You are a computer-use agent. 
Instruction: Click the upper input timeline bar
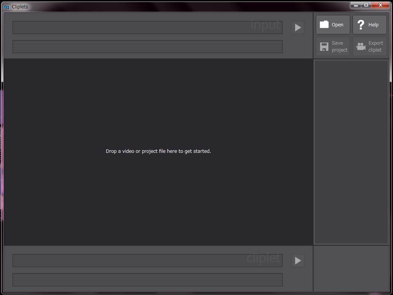coord(148,27)
